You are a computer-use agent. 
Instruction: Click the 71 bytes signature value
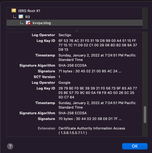(90, 71)
